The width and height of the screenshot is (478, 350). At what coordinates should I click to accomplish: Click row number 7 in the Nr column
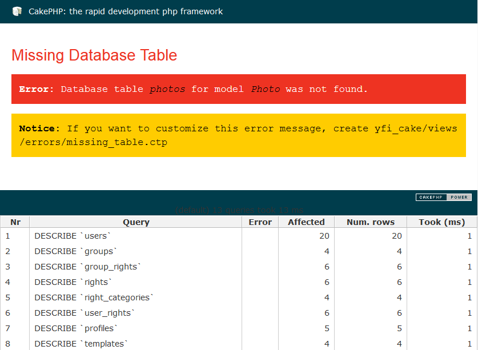tap(8, 328)
